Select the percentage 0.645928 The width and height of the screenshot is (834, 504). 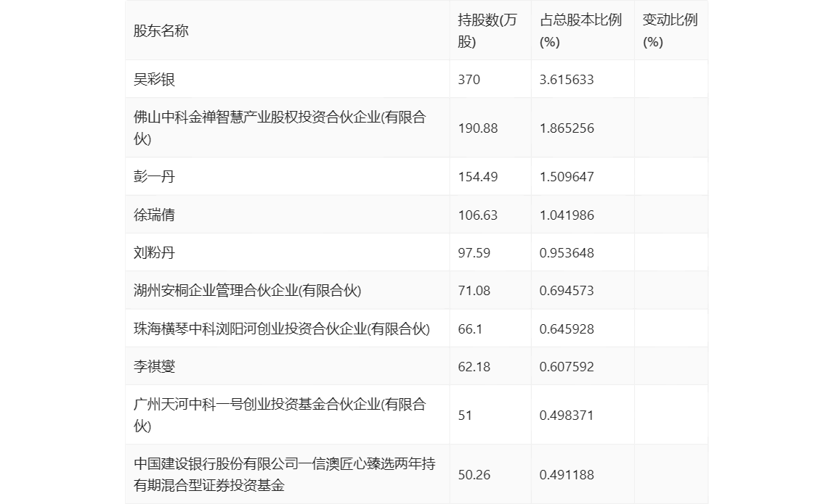[x=567, y=329]
